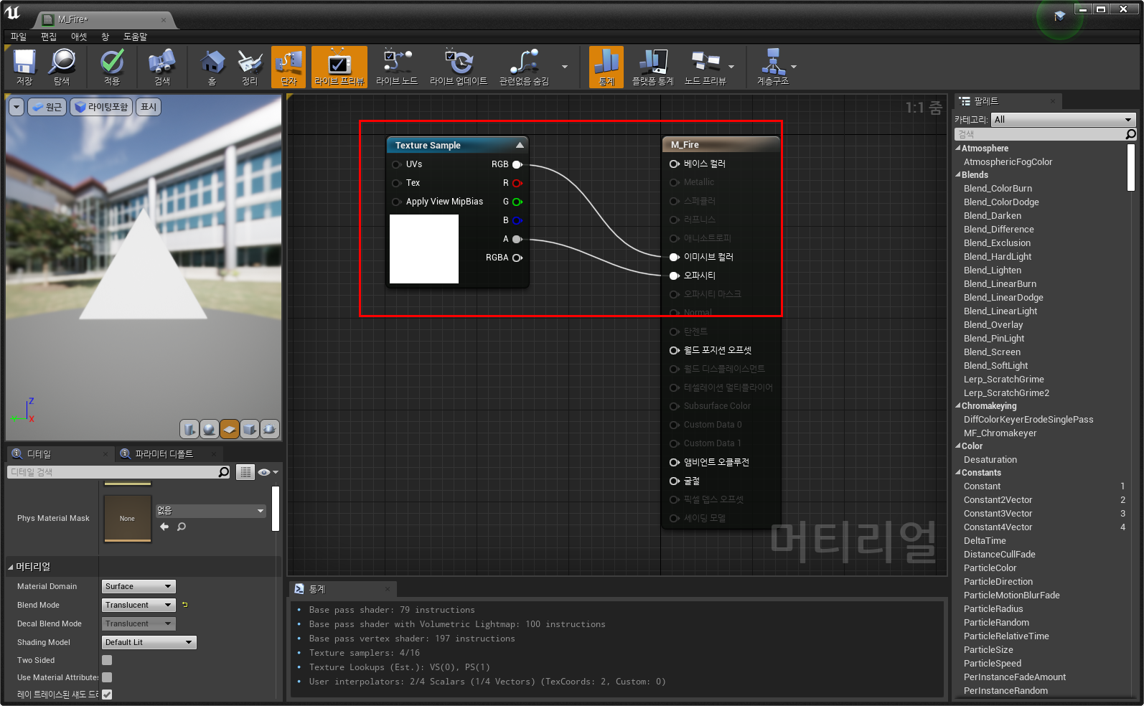Click the Unreal Engine logo icon

pos(12,12)
